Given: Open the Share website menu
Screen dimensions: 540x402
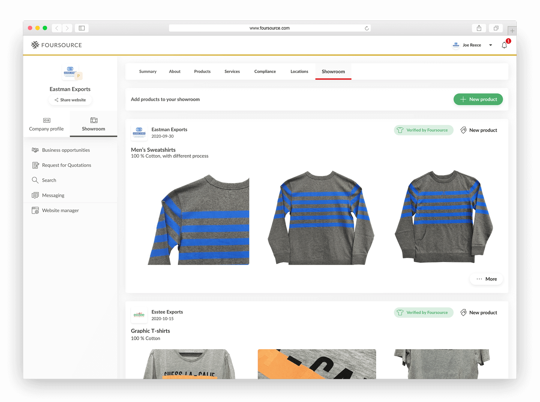Looking at the screenshot, I should click(x=70, y=100).
